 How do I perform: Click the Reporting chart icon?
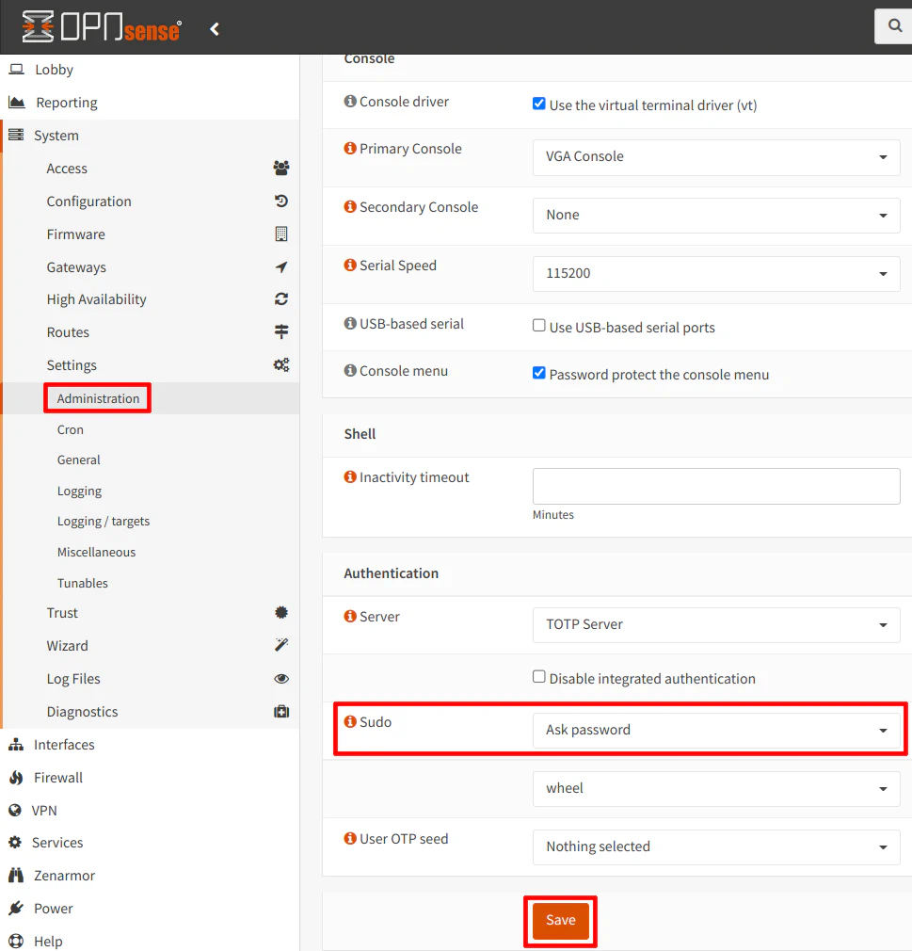(16, 102)
